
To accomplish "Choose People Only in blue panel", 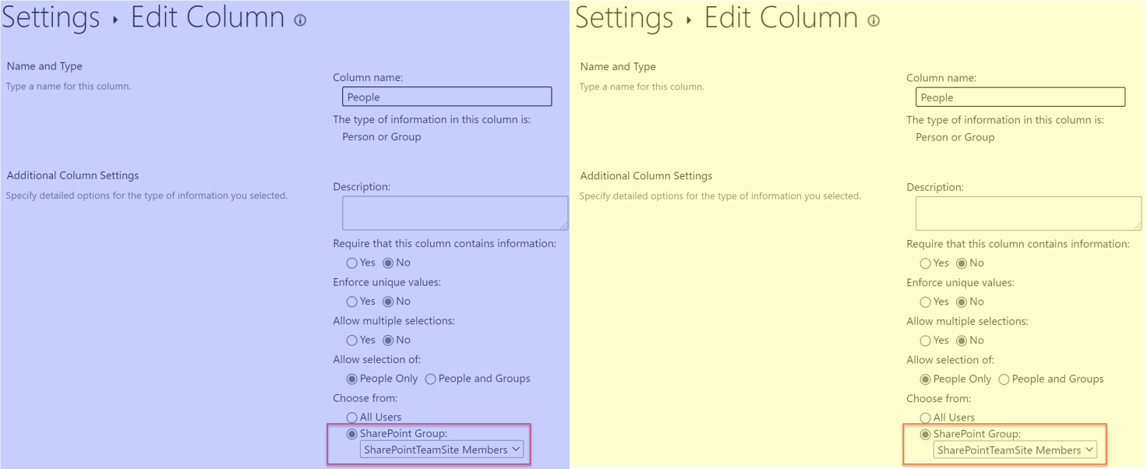I will [352, 379].
